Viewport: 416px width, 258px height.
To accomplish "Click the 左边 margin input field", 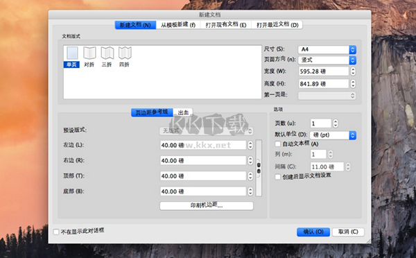I will pos(203,145).
